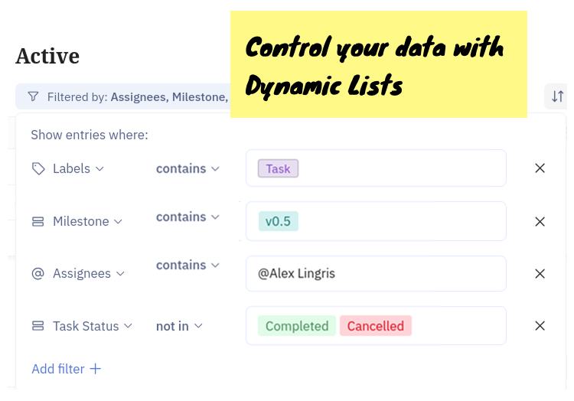Click the 'Show entries where:' text

point(90,135)
